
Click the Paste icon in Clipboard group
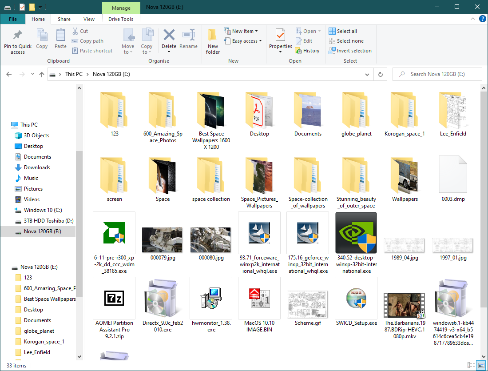pyautogui.click(x=60, y=39)
